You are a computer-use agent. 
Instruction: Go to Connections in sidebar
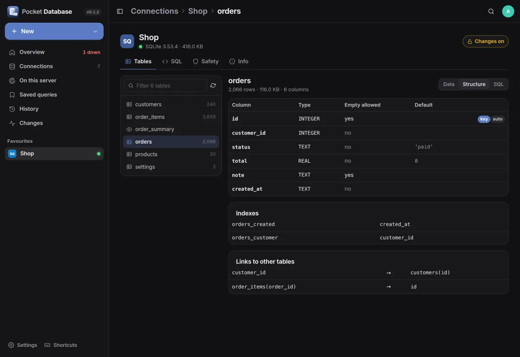click(54, 66)
